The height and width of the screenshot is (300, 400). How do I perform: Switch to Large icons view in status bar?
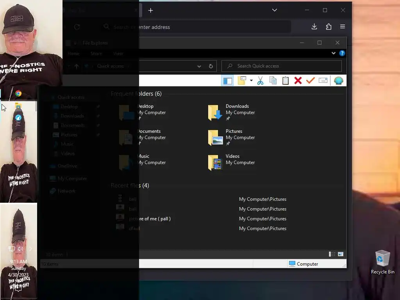click(341, 254)
